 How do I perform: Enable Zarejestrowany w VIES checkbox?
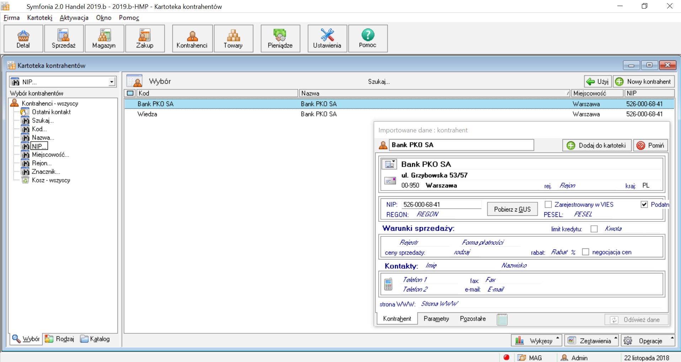pos(548,204)
